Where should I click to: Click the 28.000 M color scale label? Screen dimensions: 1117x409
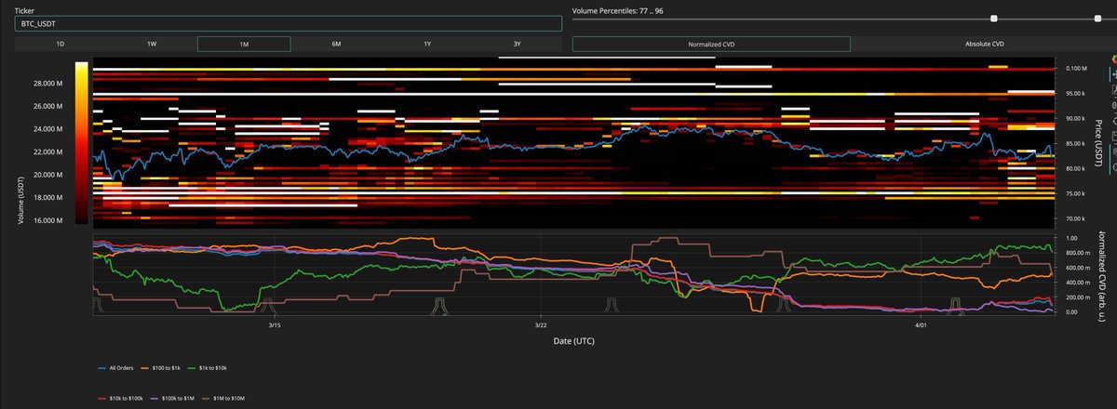coord(47,83)
